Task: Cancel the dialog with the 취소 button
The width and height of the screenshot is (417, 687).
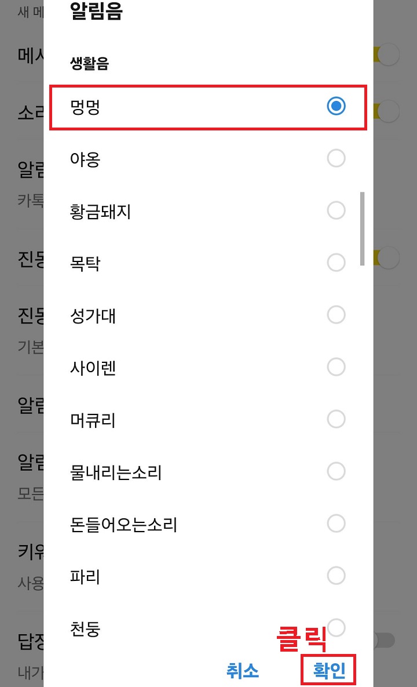Action: point(243,671)
